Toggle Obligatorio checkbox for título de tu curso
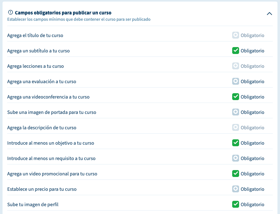The image size is (280, 214). [236, 35]
